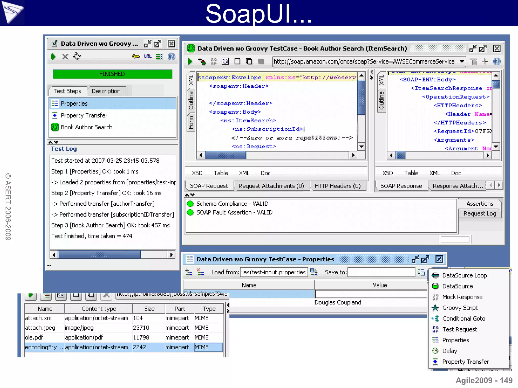Image resolution: width=518 pixels, height=388 pixels.
Task: Set endpoint with URL icon
Action: [147, 56]
